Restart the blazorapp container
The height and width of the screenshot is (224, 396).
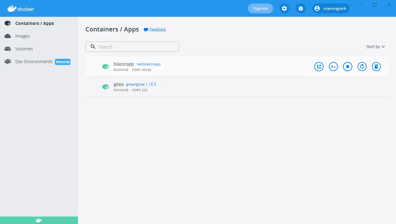(362, 67)
